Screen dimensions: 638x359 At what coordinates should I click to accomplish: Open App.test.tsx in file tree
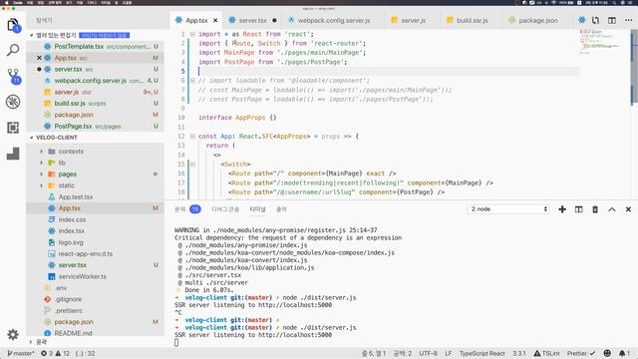(96, 197)
